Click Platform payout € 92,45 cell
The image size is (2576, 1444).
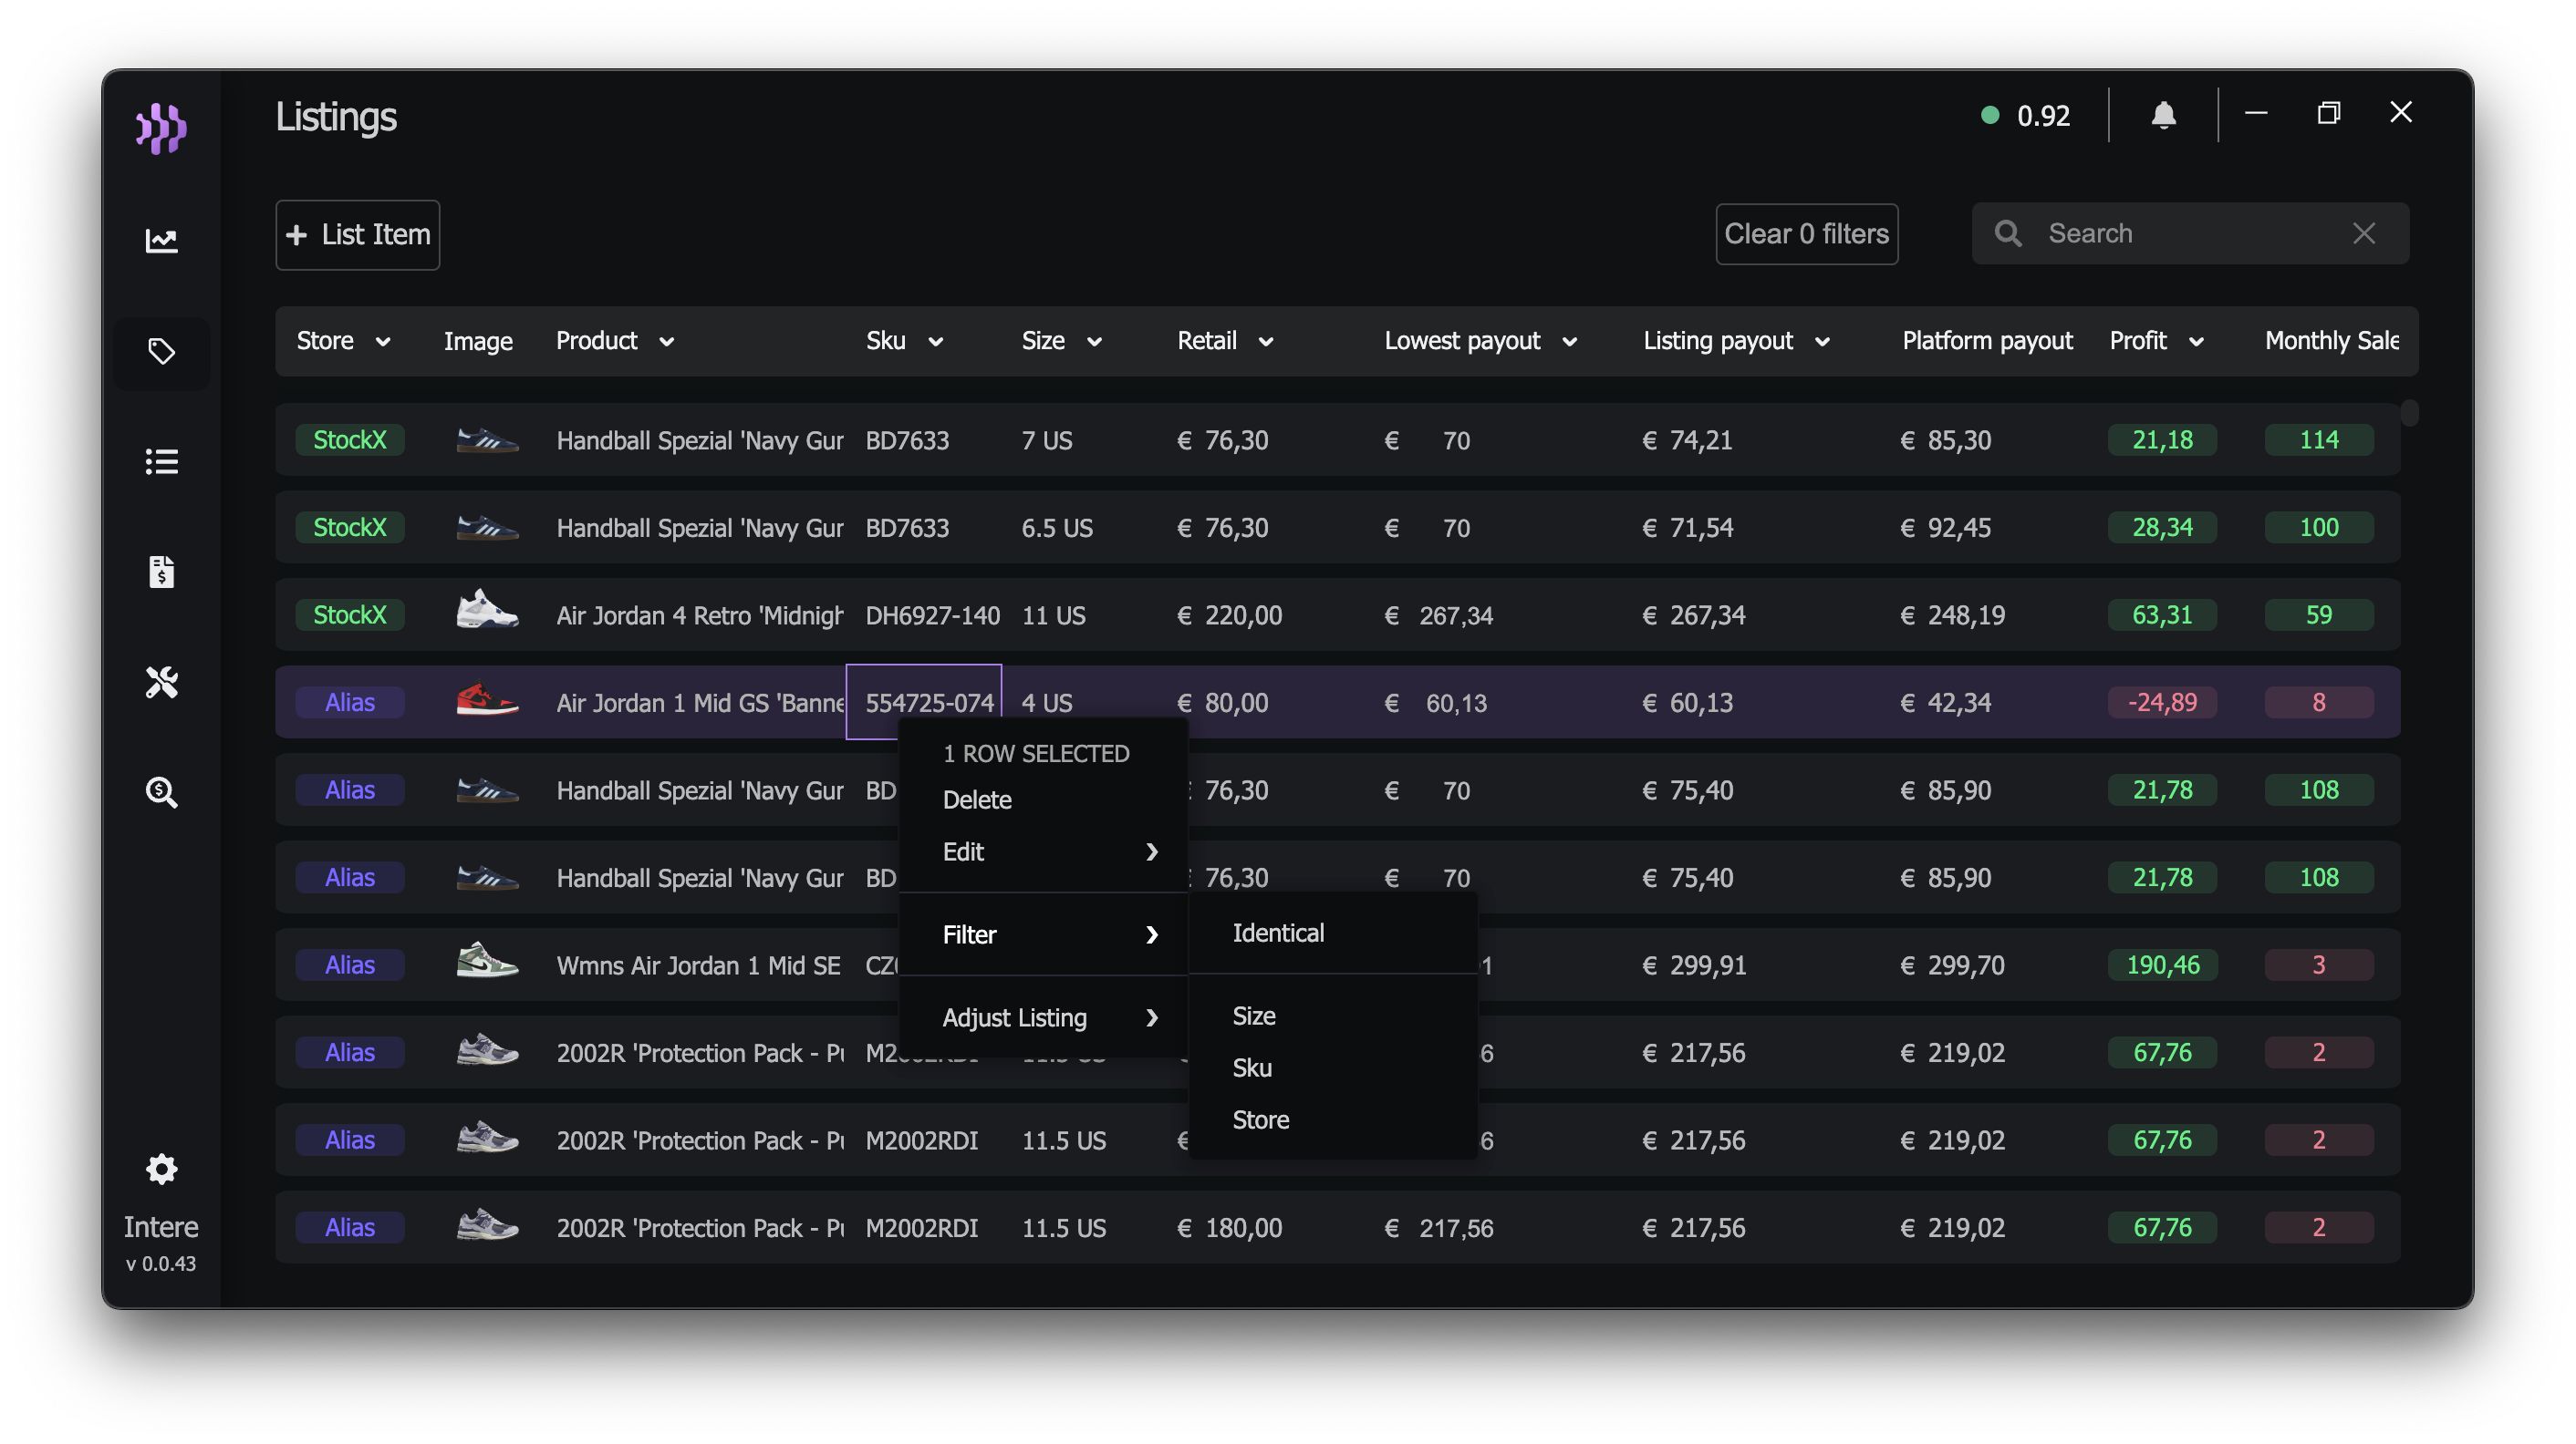pyautogui.click(x=1946, y=527)
